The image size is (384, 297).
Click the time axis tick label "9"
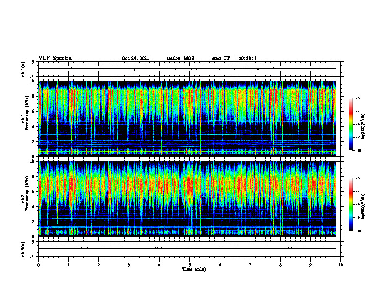310,265
